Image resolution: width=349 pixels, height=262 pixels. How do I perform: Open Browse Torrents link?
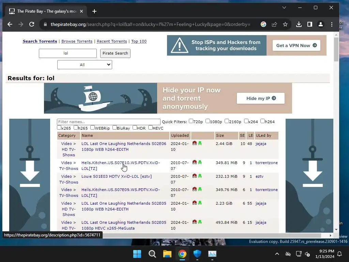click(x=77, y=41)
